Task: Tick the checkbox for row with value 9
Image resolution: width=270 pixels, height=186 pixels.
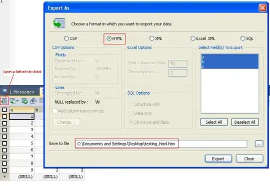Action: click(x=4, y=170)
